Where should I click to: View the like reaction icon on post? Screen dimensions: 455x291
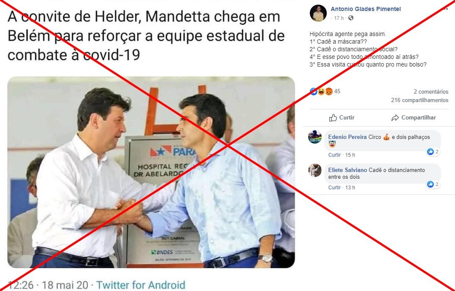point(313,91)
